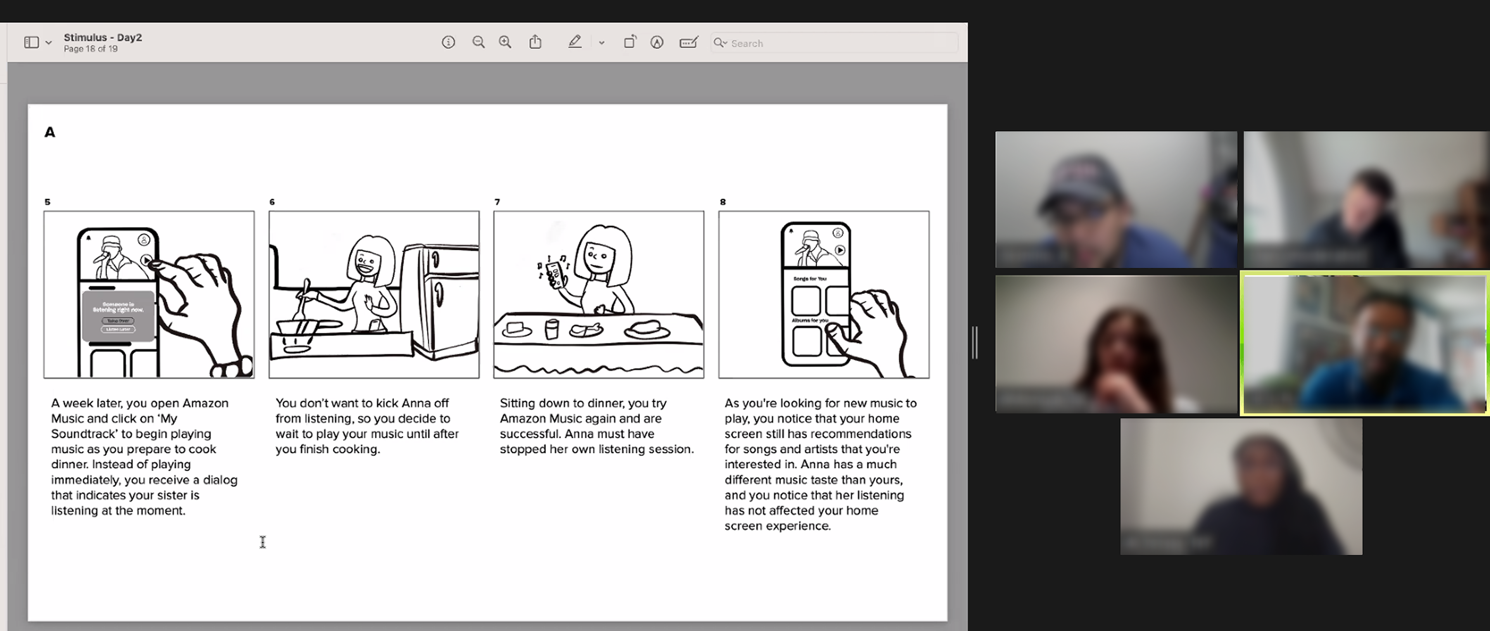Show the Markup toolbar

click(656, 42)
